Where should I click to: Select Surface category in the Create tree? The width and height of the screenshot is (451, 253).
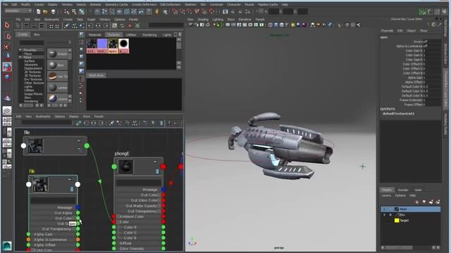tap(30, 61)
